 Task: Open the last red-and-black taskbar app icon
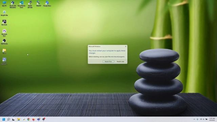point(44,119)
